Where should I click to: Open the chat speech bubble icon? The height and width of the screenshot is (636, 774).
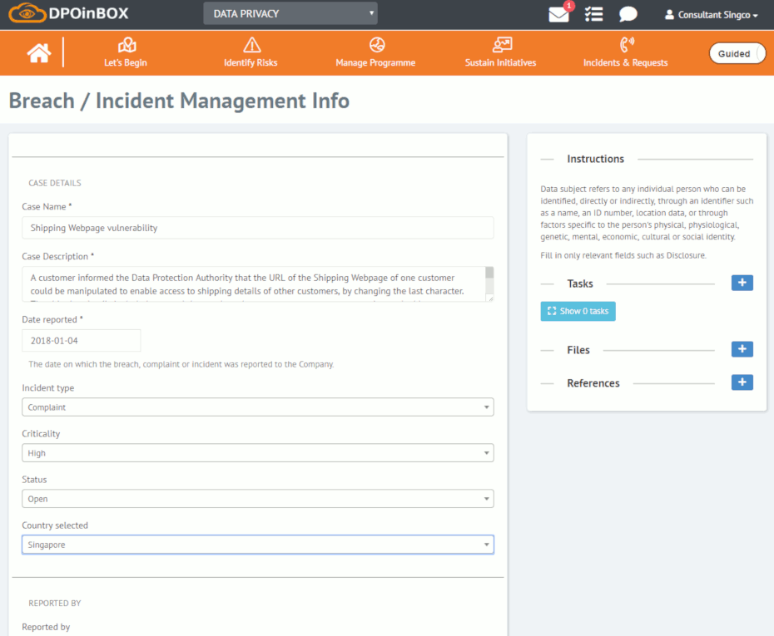click(628, 14)
